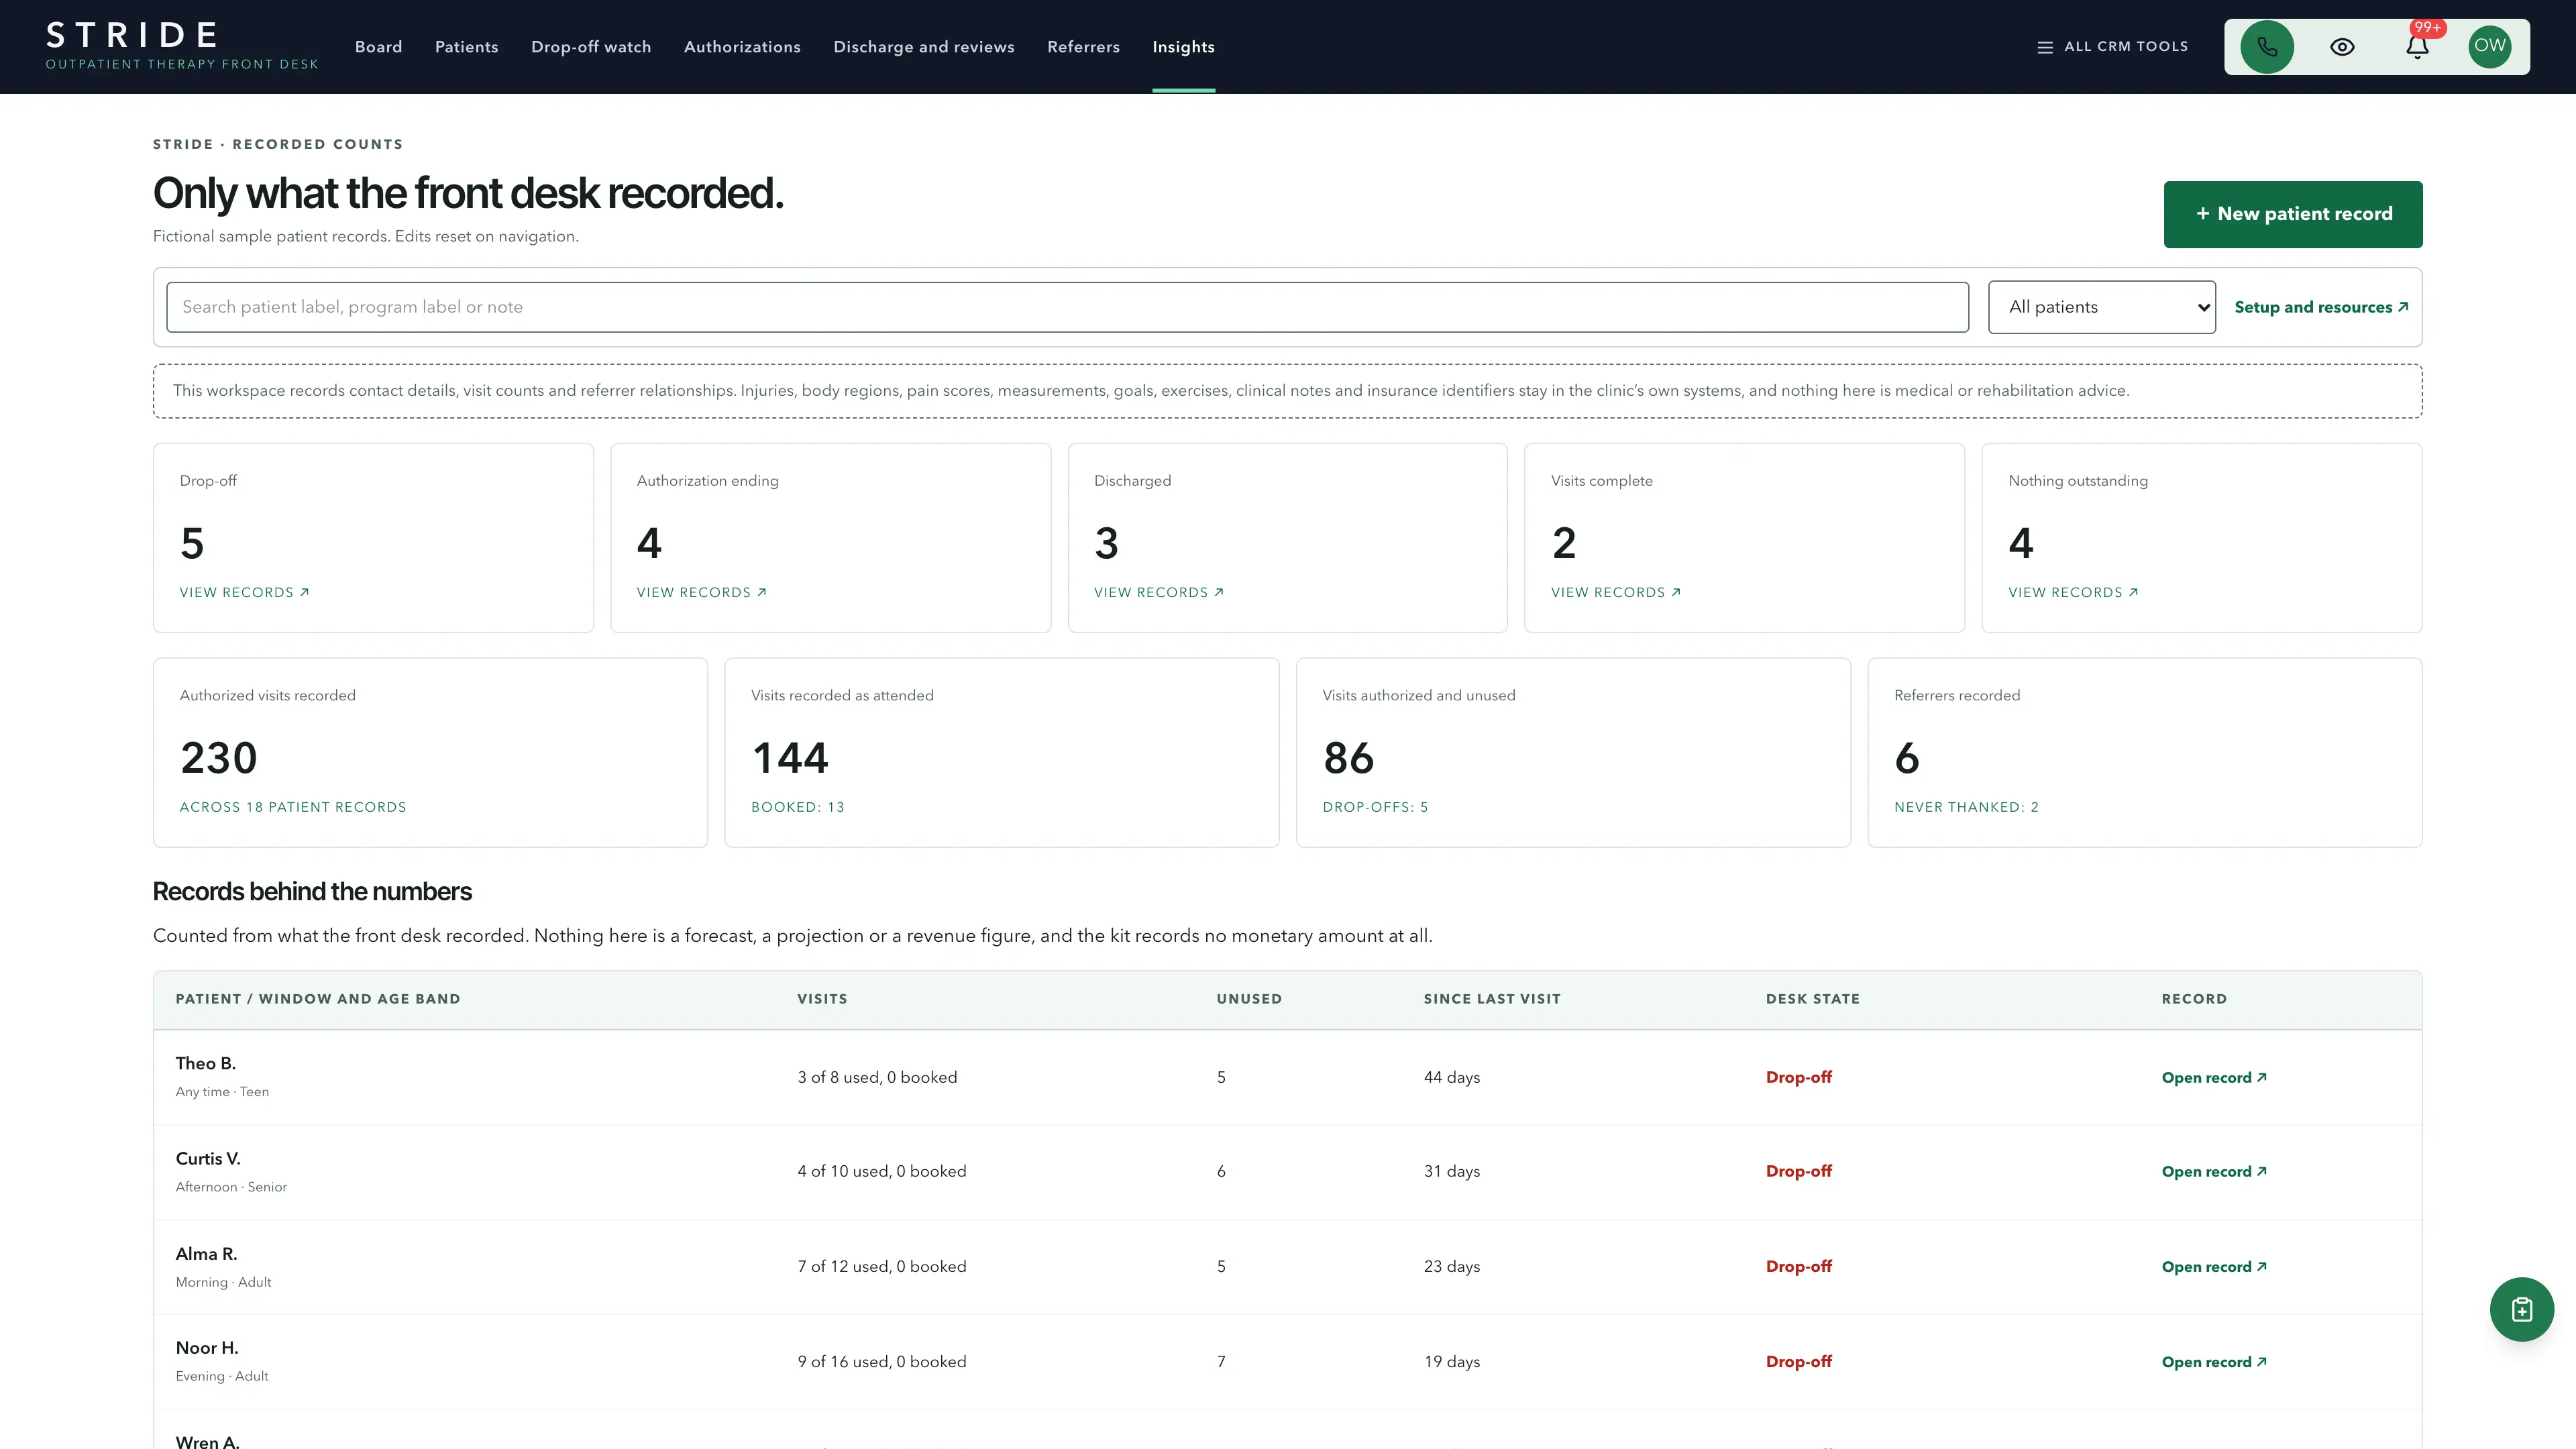The image size is (2576, 1449).
Task: Open record for Noor H.
Action: [x=2214, y=1361]
